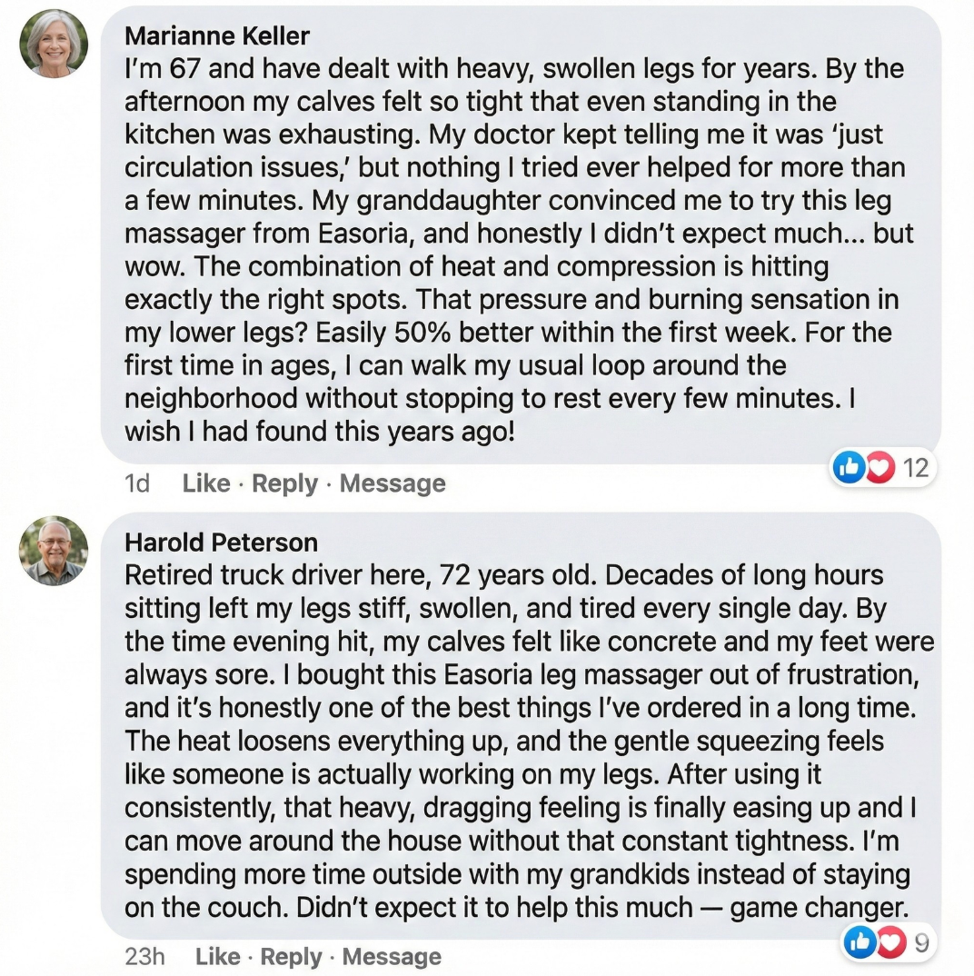974x976 pixels.
Task: Click the 23h timestamp under Harold's comment
Action: coord(144,957)
